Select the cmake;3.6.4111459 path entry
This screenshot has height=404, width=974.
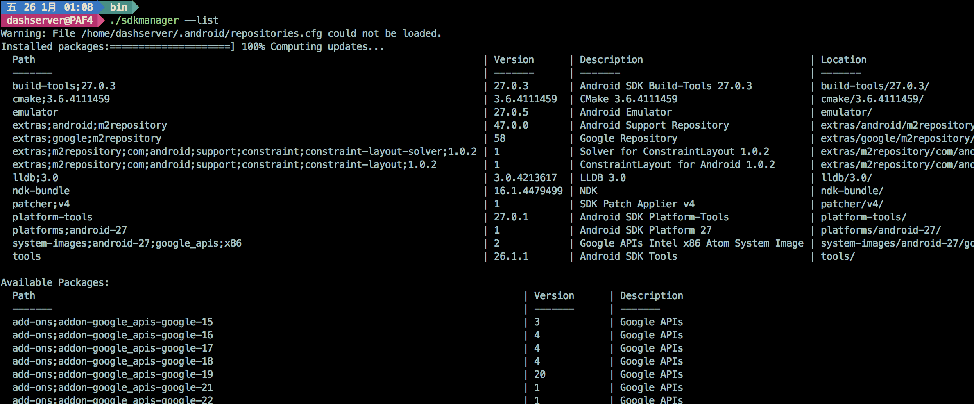tap(61, 99)
